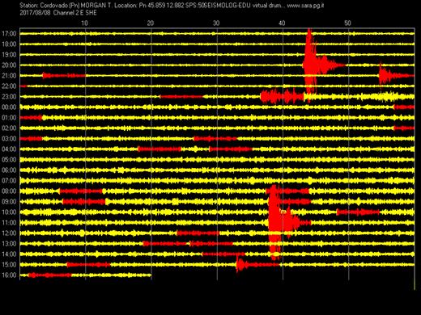Viewport: 421px width, 315px height.
Task: Click the red segment near minute 30 on 03:00 trace
Action: [x=215, y=139]
